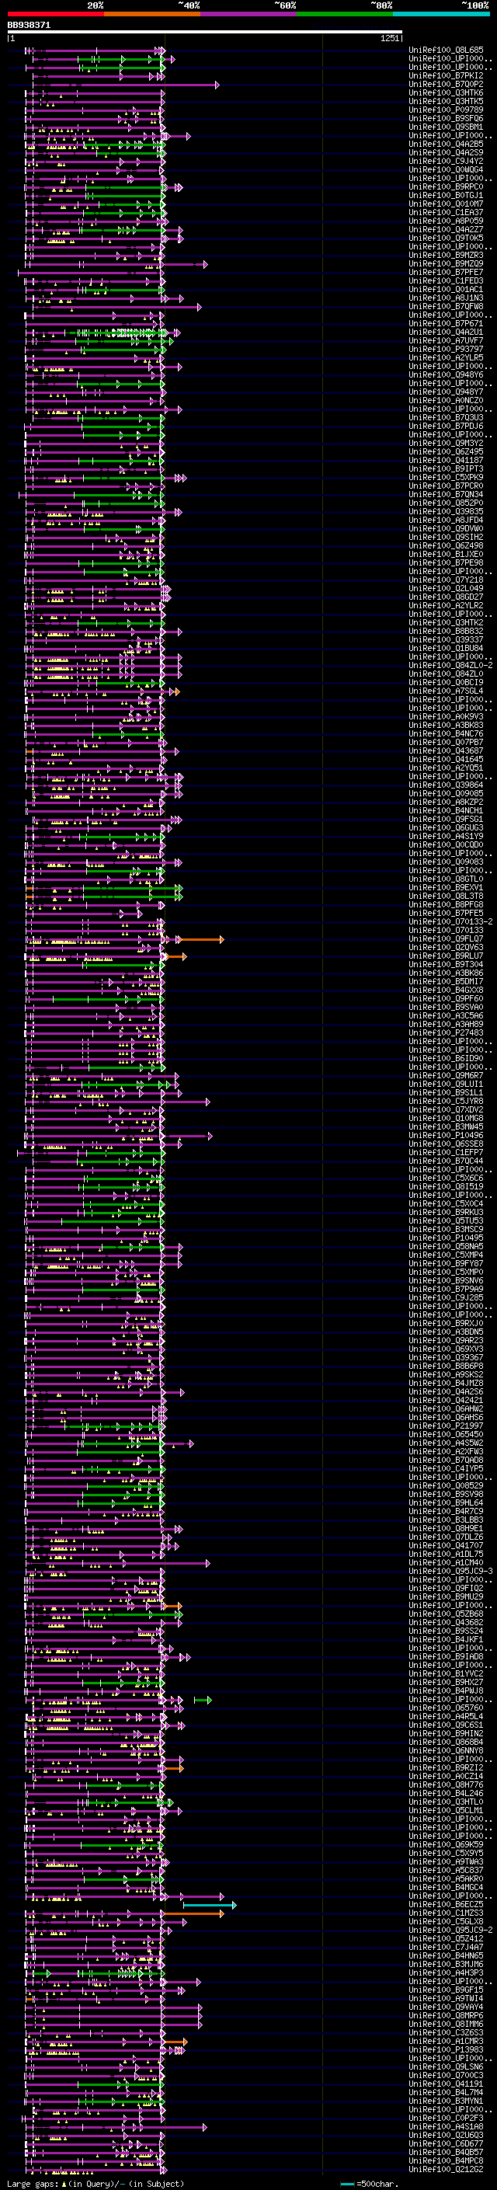Select the UniRef100_C5XPK9 label
497x2190 pixels.
pos(446,477)
